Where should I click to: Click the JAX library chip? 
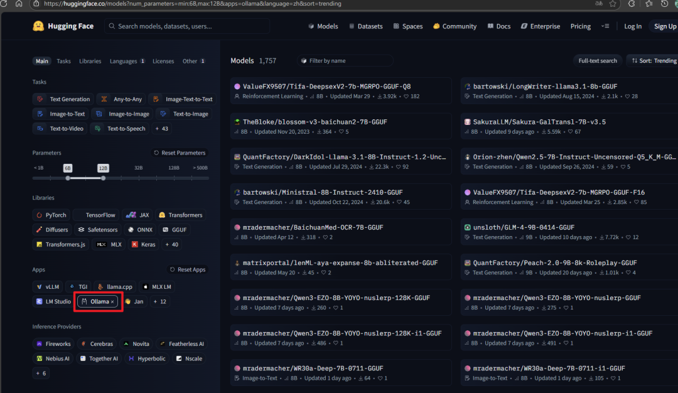click(137, 215)
